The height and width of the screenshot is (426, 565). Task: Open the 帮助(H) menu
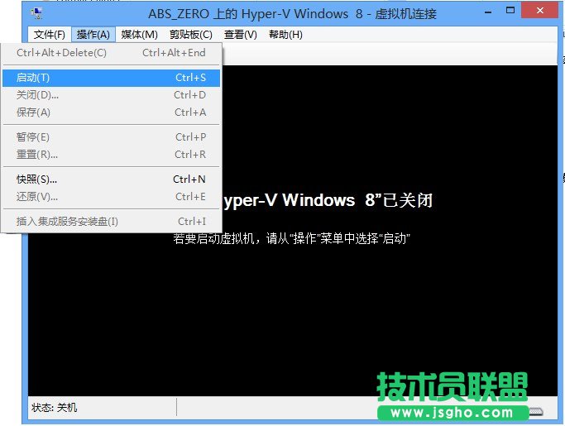point(285,35)
